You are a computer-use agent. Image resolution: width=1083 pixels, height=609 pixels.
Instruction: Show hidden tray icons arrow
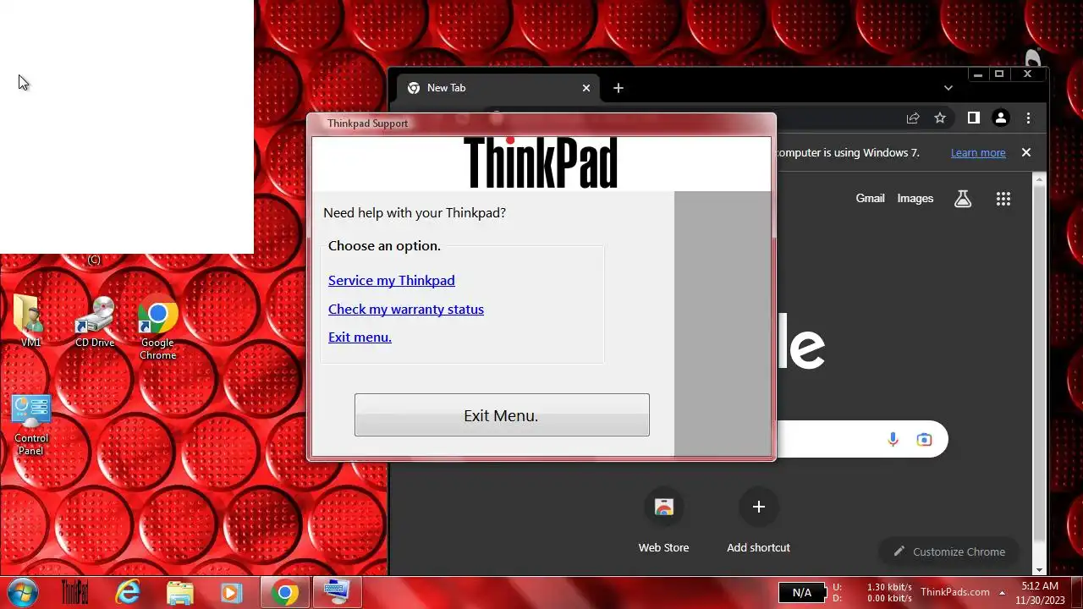click(x=1002, y=593)
